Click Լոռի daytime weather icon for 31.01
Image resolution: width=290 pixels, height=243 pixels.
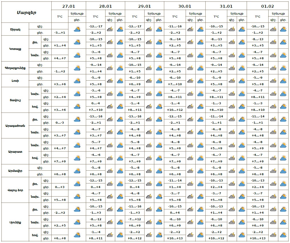[242, 81]
